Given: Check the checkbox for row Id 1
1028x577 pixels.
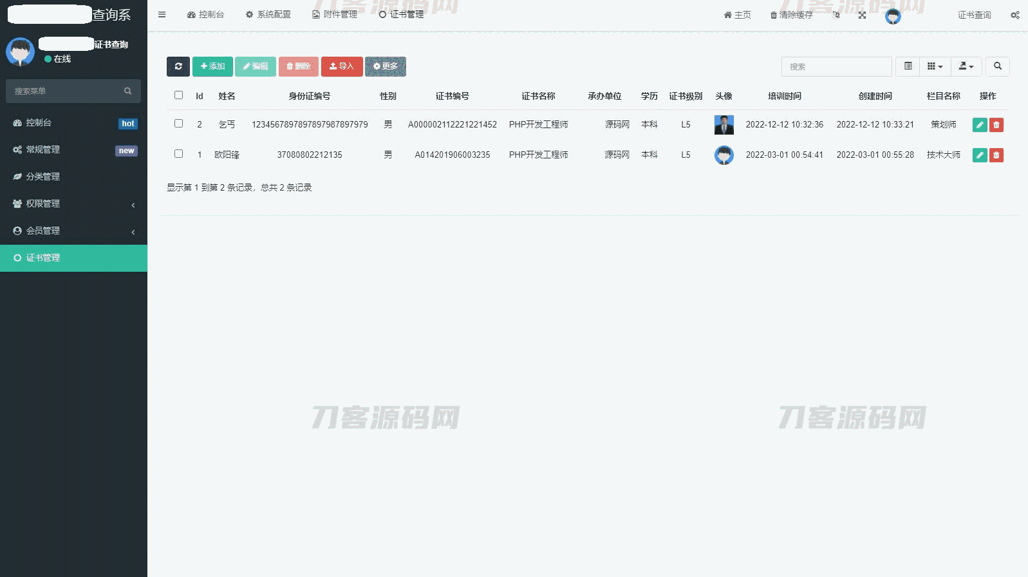Looking at the screenshot, I should coord(179,154).
